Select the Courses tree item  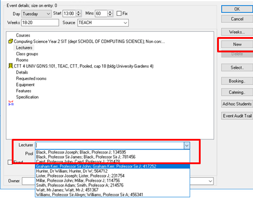23,35
